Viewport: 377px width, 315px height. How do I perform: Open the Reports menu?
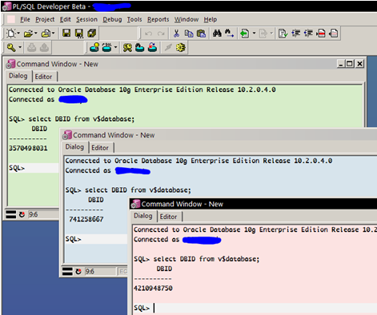pos(158,19)
